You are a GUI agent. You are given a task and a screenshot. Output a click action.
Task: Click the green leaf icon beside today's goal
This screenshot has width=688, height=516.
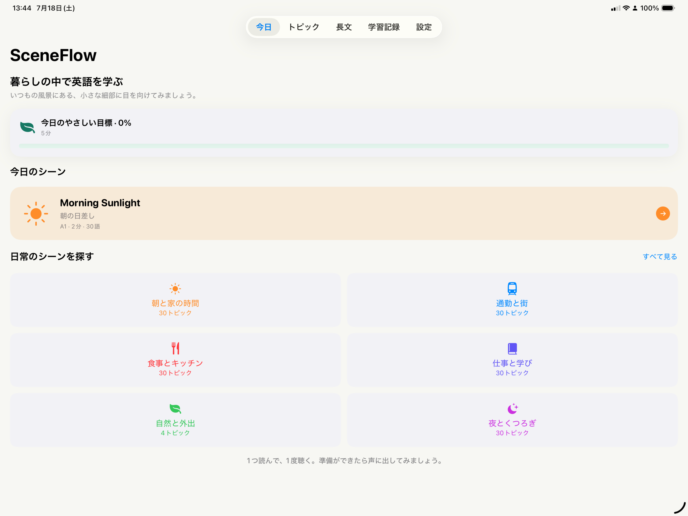27,127
